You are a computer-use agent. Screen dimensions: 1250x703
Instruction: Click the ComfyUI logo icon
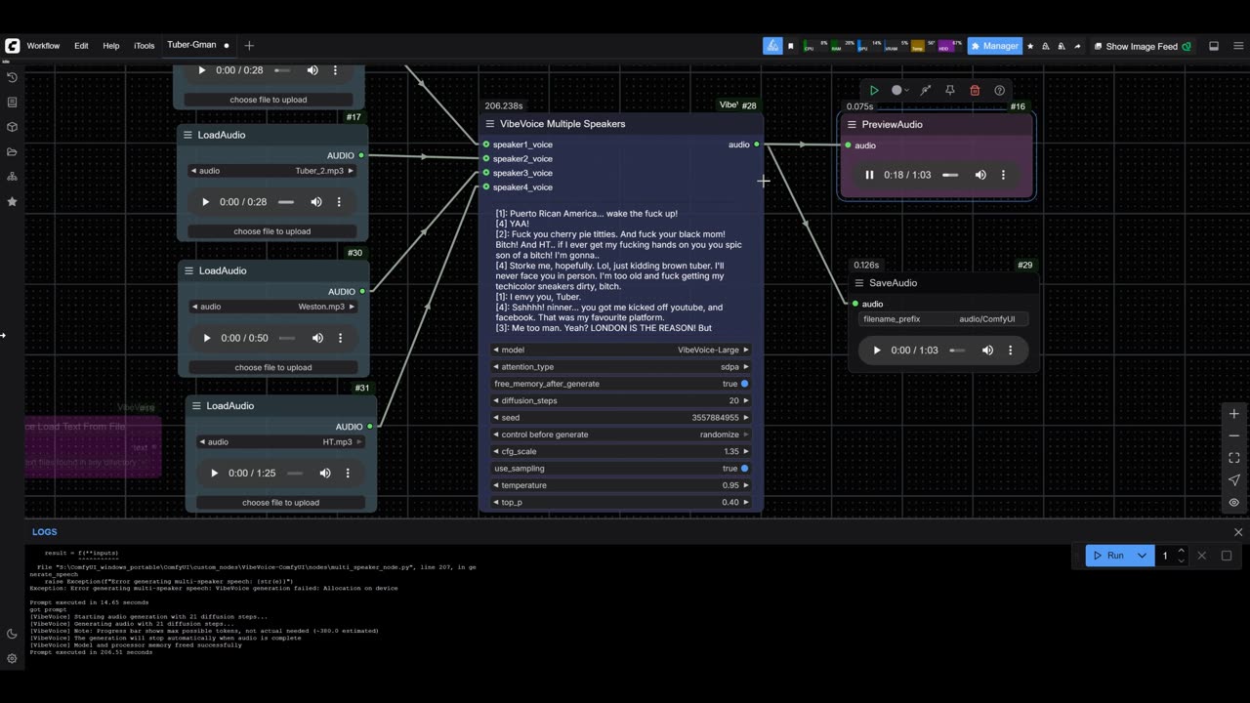[13, 46]
